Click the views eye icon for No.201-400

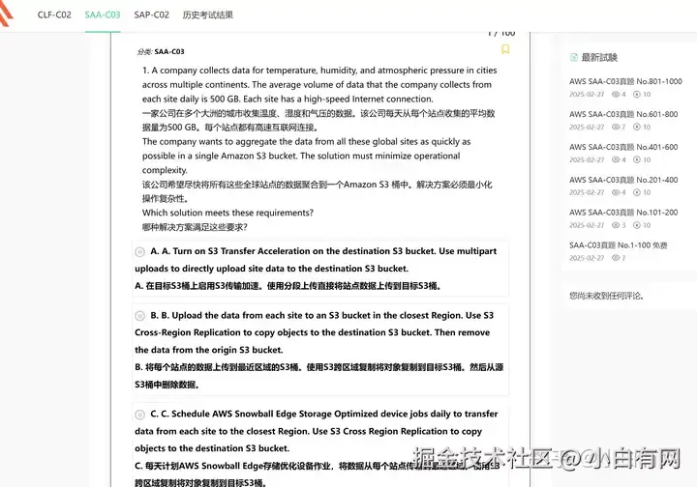(x=616, y=193)
